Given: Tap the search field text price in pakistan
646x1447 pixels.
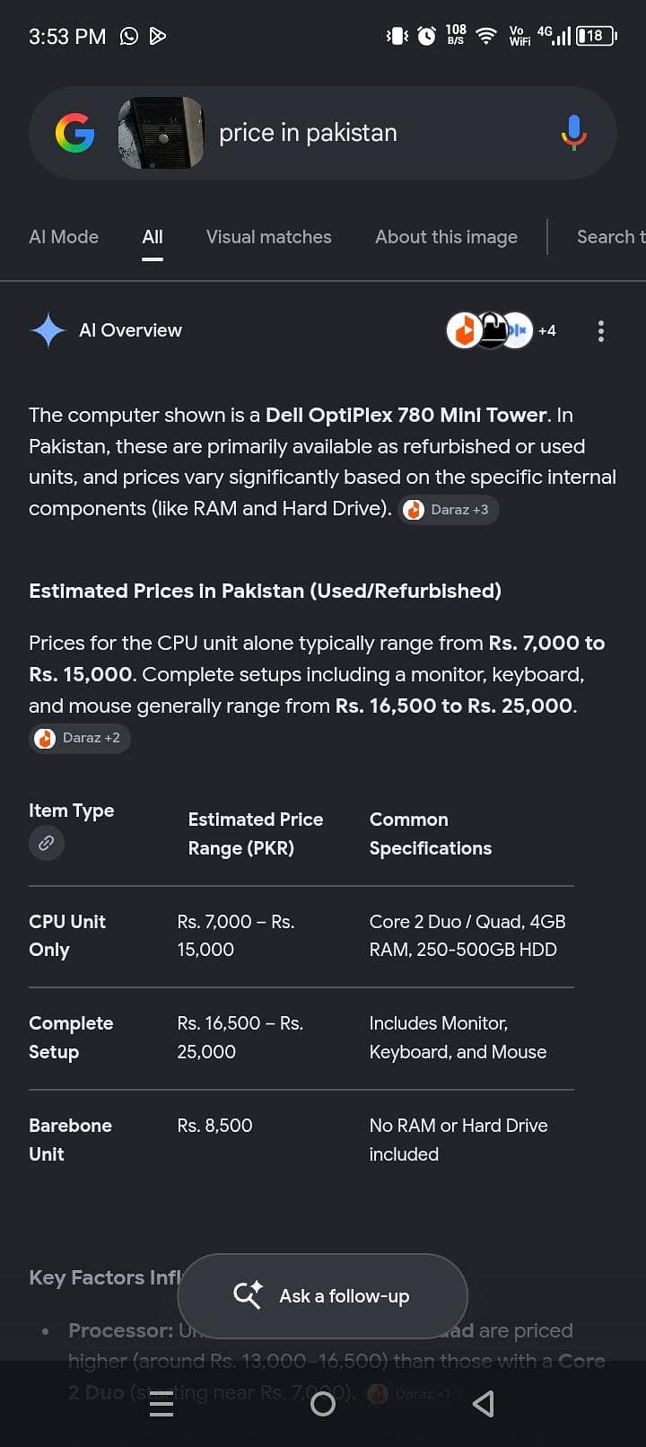Looking at the screenshot, I should (308, 133).
